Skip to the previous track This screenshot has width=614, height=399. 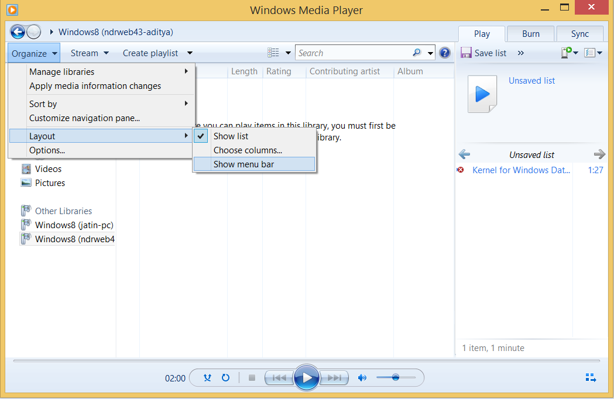[279, 377]
